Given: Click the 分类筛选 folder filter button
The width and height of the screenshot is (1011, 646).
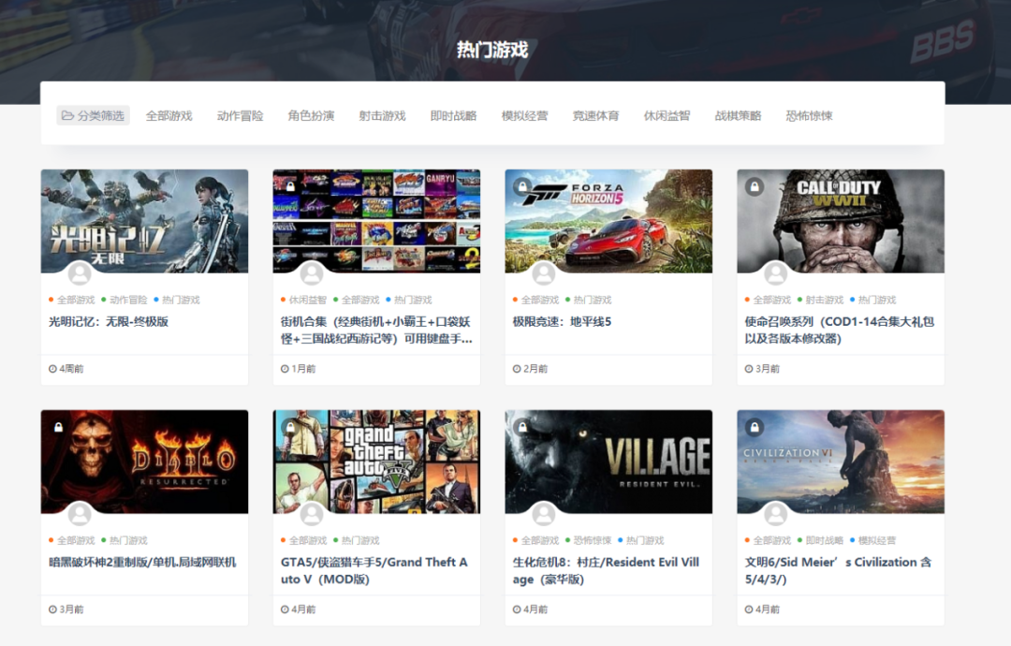Looking at the screenshot, I should (93, 115).
